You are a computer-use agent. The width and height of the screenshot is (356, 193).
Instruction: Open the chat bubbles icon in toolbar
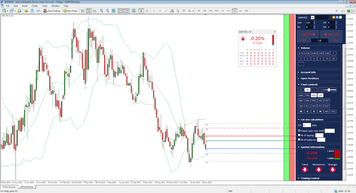[343, 11]
